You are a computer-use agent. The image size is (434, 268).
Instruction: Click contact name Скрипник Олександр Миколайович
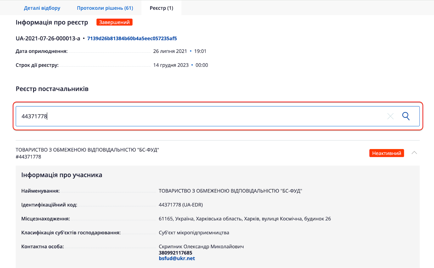tap(201, 247)
